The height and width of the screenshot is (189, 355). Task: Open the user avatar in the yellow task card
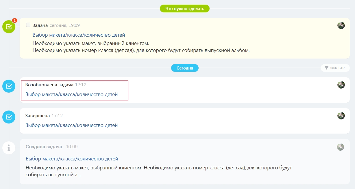[341, 25]
